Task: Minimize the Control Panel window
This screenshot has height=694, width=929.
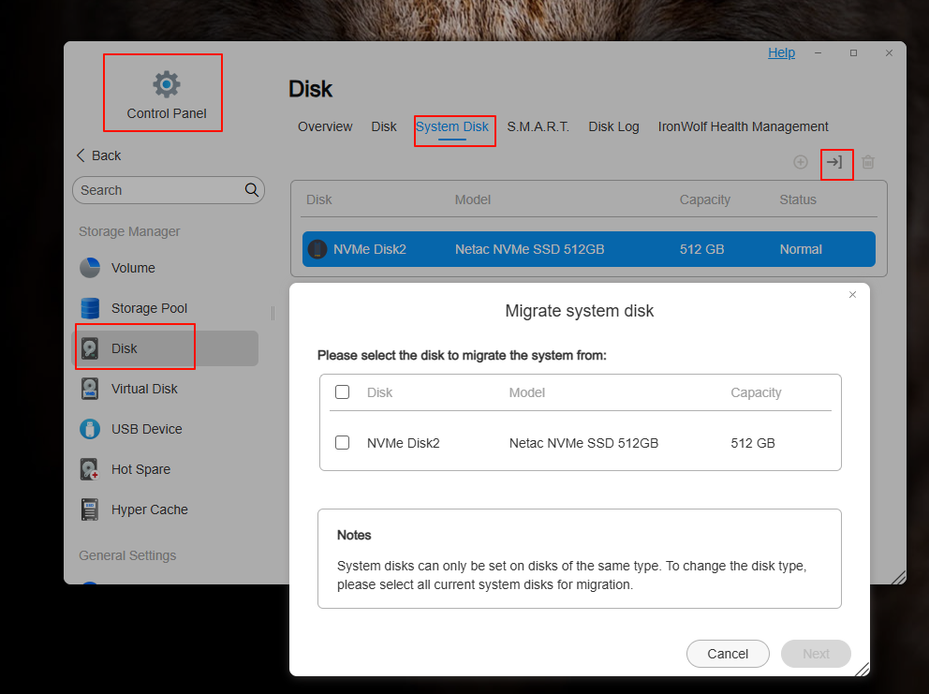Action: coord(818,52)
